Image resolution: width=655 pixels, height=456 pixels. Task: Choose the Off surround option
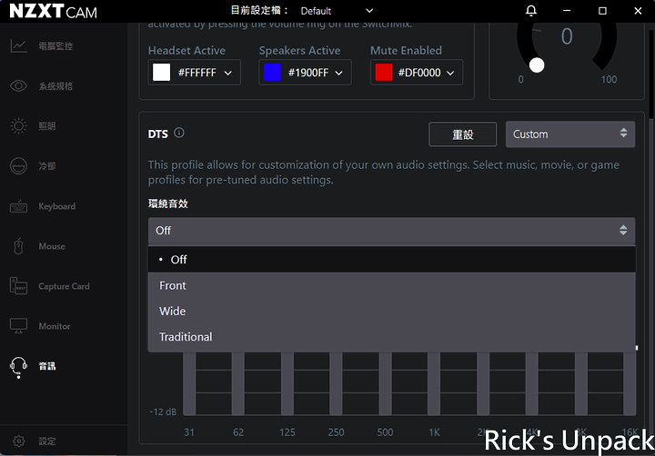[x=392, y=260]
